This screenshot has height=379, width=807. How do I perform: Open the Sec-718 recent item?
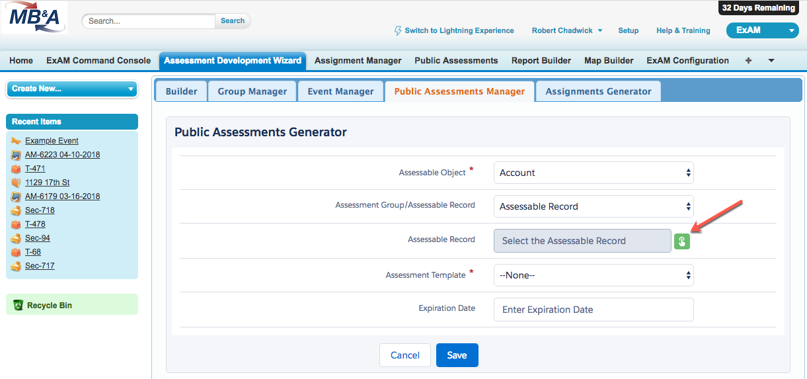(40, 210)
